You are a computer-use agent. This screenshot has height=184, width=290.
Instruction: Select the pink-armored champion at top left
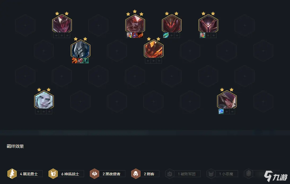point(62,24)
